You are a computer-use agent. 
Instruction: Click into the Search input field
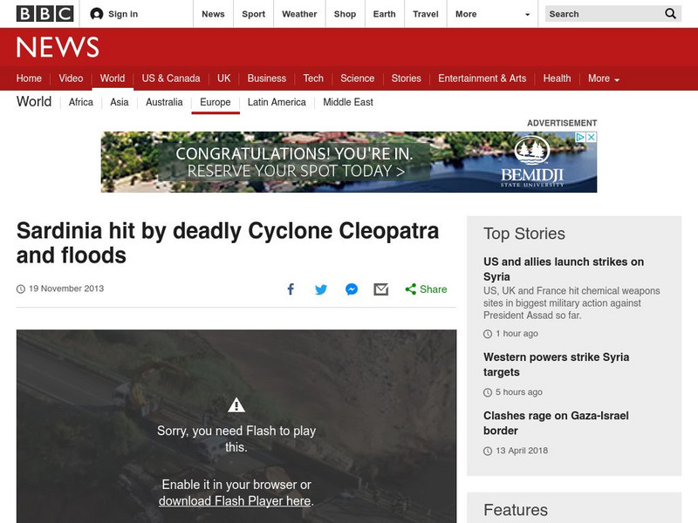tap(602, 14)
